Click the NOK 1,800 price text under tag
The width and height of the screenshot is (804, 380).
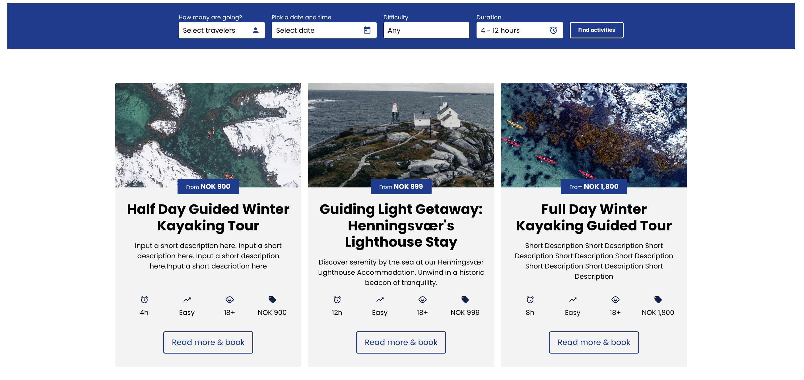pos(658,312)
